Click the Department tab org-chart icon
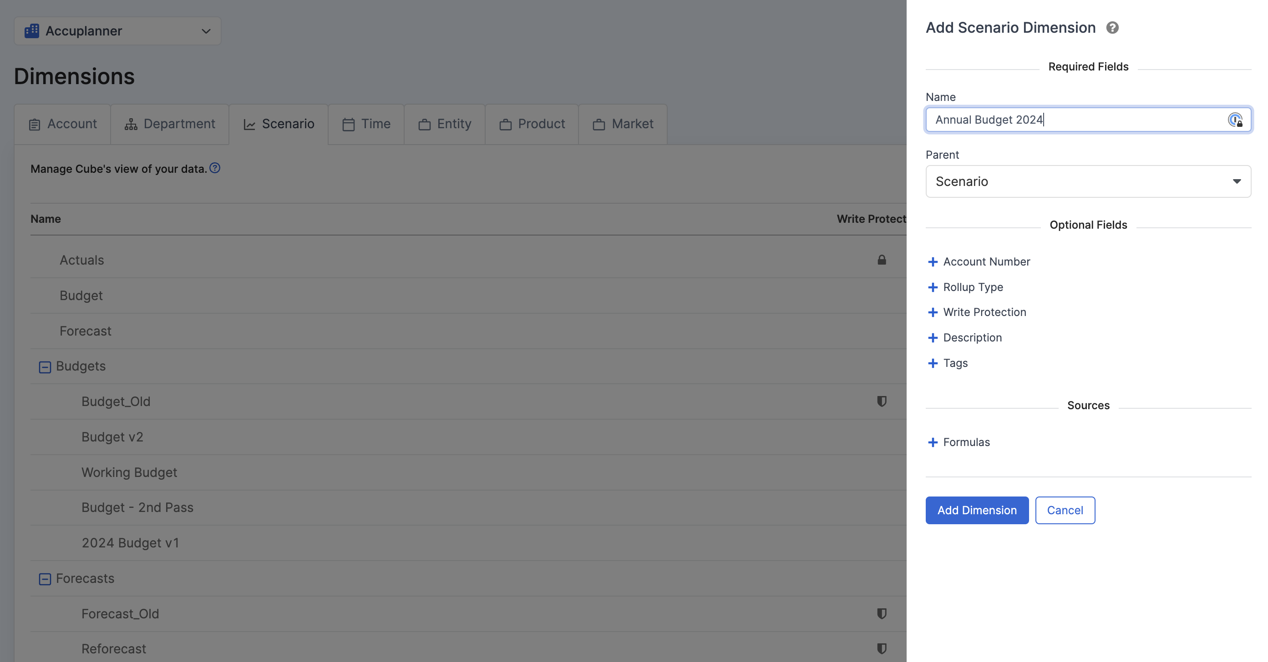Screen dimensions: 1268x662 131,125
